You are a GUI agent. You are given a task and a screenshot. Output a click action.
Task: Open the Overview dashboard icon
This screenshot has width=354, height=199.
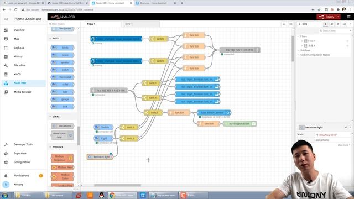6,30
